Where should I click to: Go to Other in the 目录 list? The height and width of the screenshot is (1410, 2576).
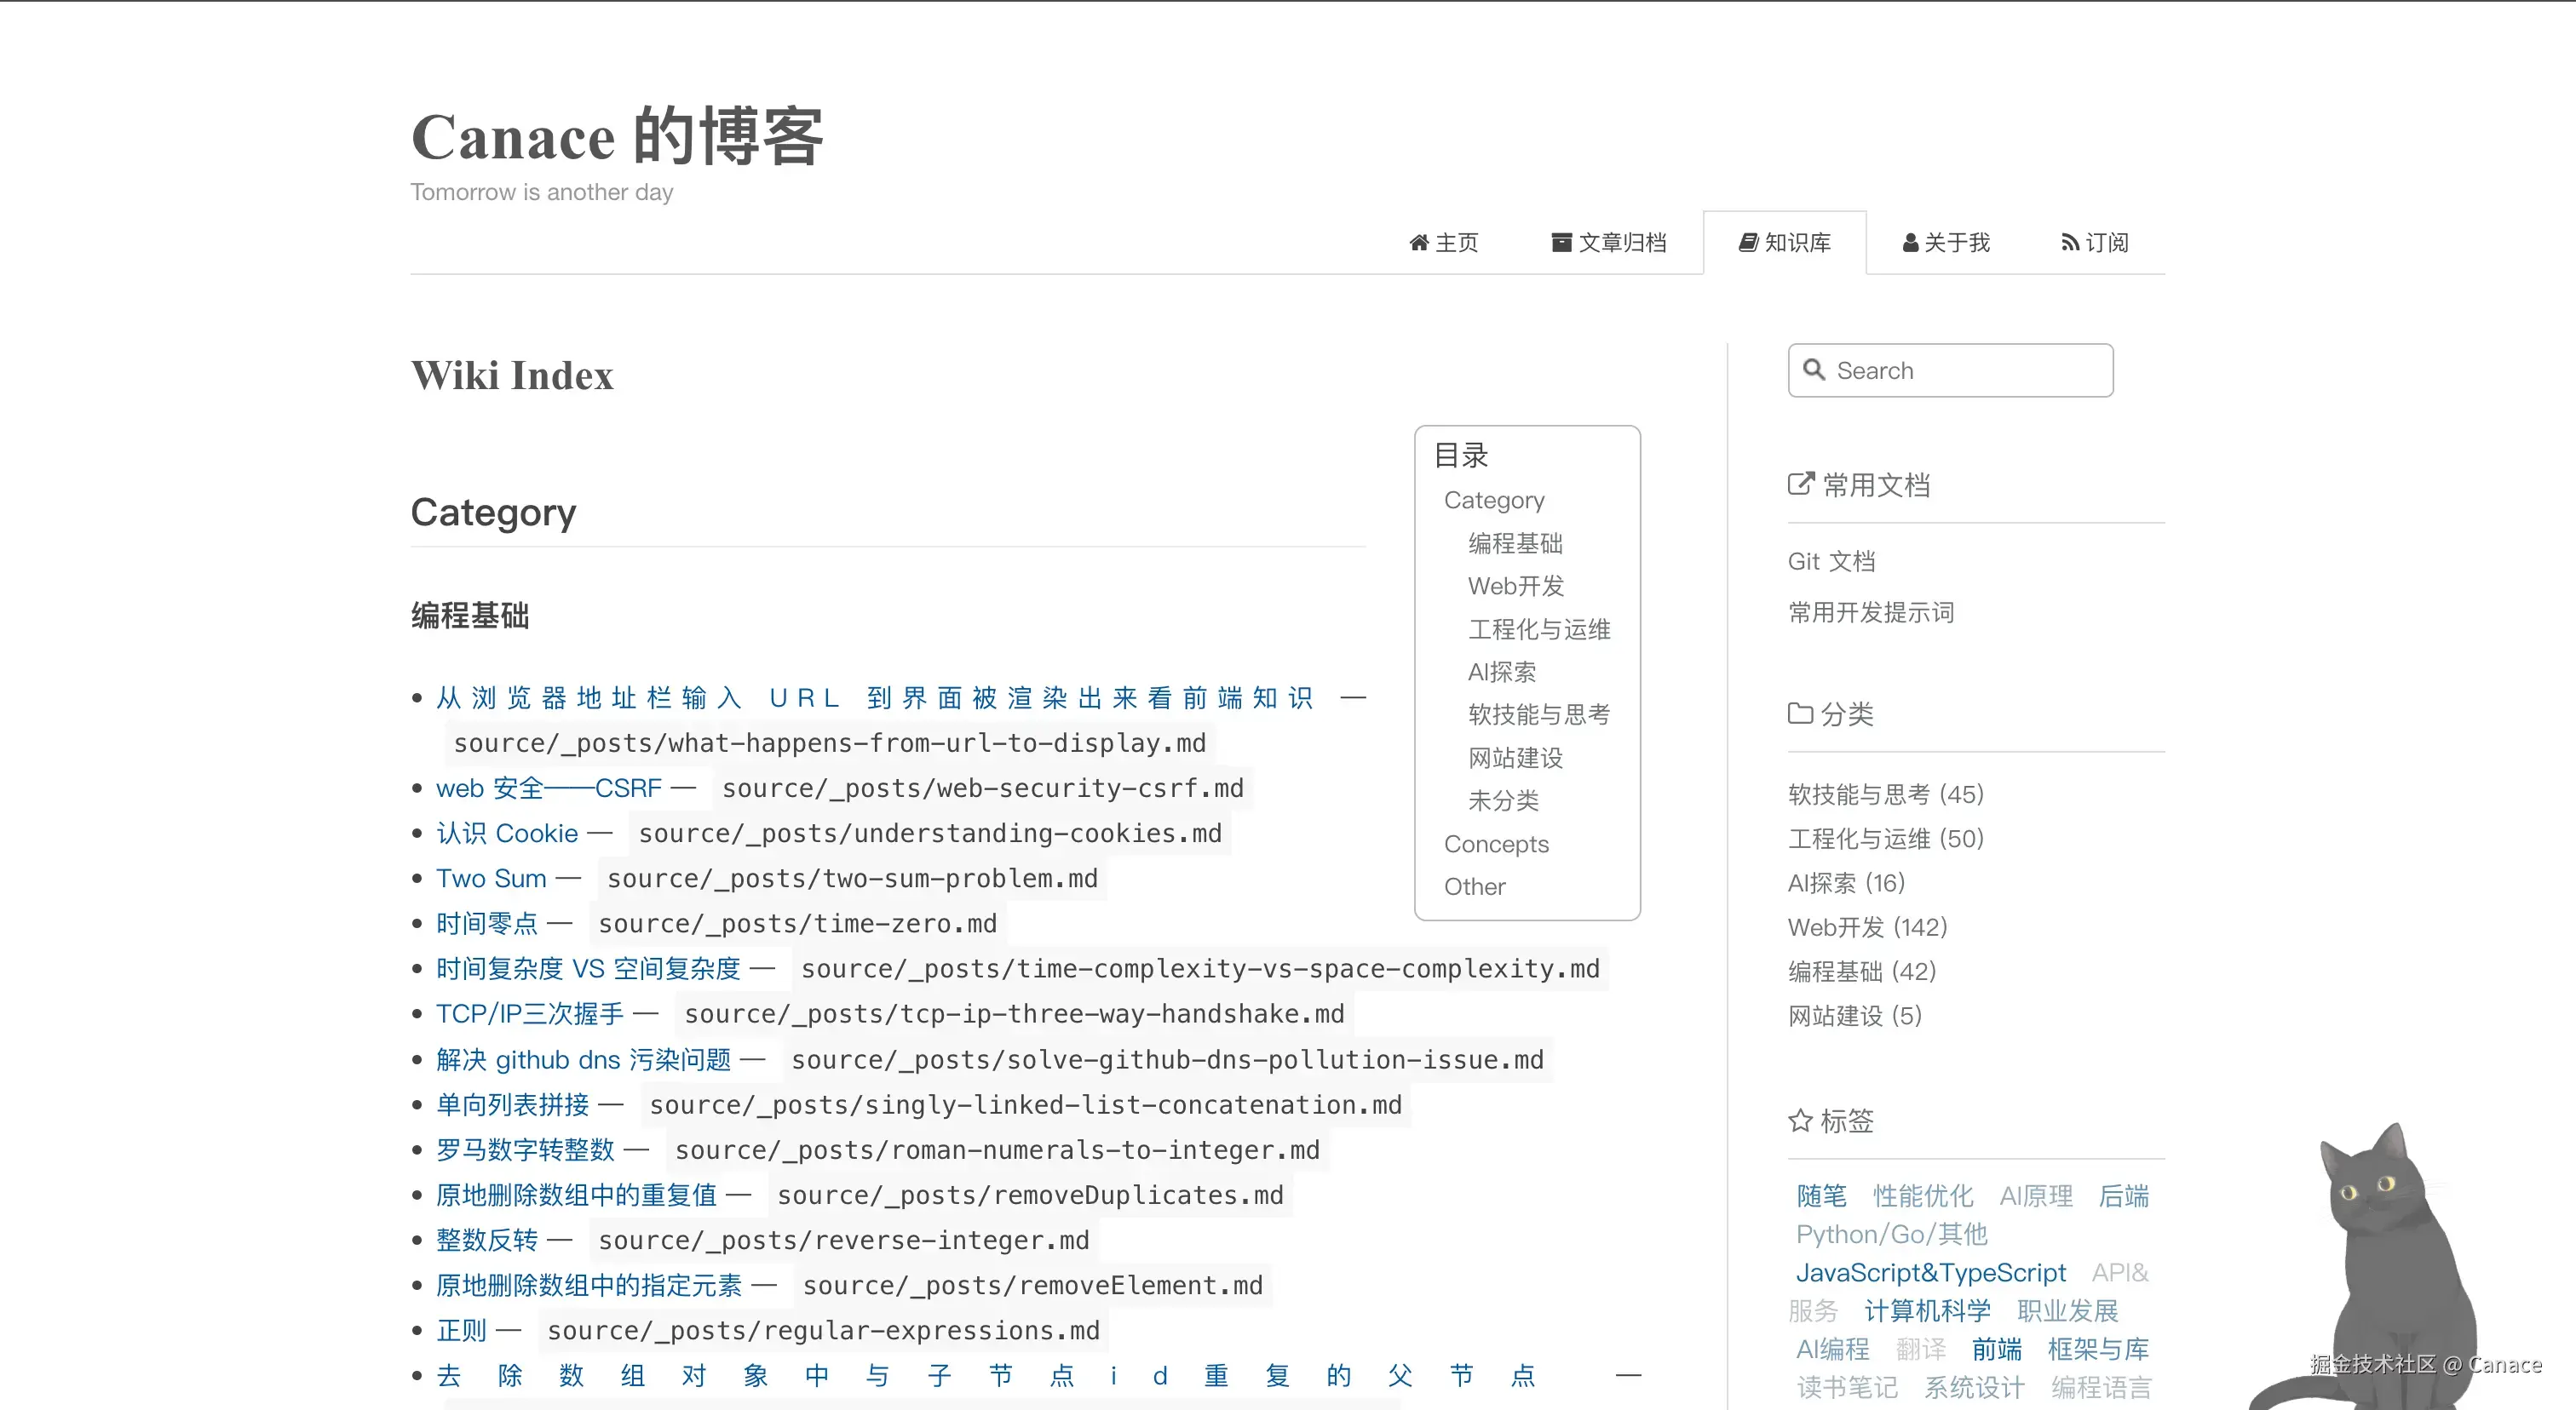[x=1474, y=886]
